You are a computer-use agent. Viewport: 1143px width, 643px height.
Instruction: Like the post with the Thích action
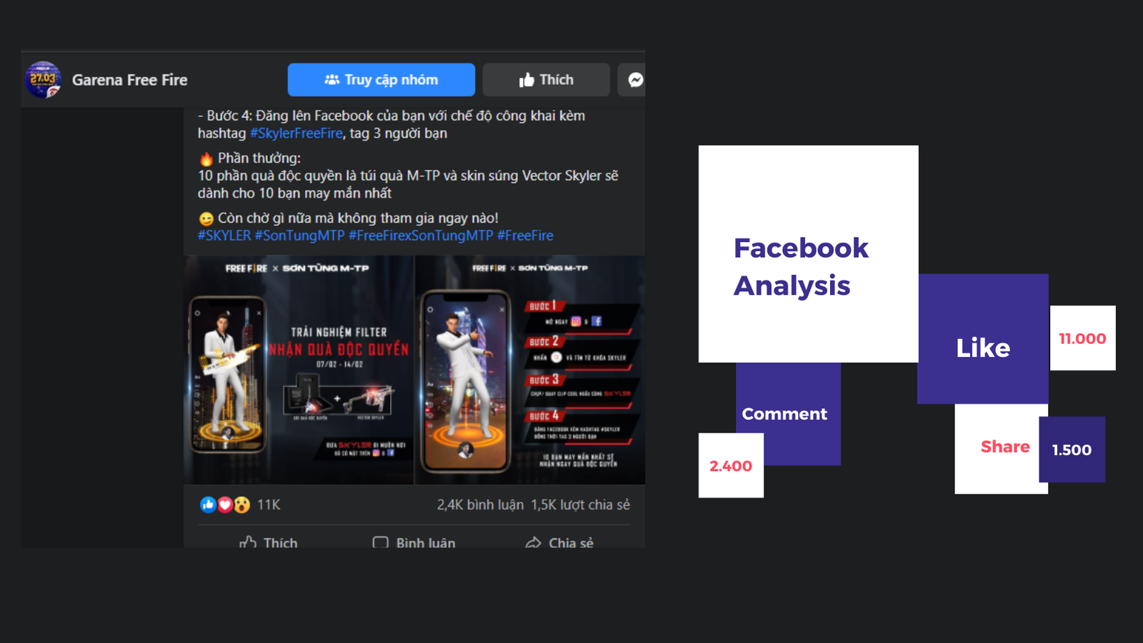tap(269, 542)
